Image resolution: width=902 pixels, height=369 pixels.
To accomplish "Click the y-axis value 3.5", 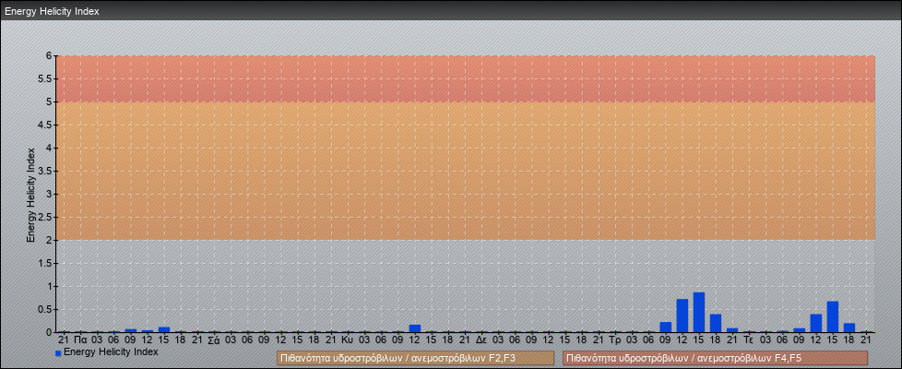I will (x=46, y=171).
